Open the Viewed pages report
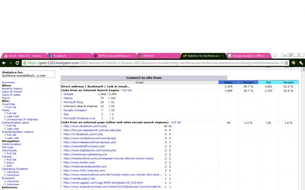The width and height of the screenshot is (305, 190). 7,157
